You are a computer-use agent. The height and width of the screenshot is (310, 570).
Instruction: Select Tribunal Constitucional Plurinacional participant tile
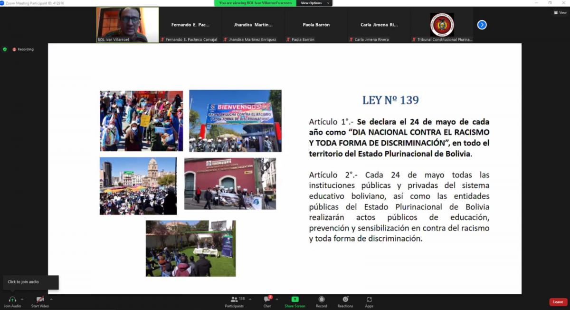[442, 25]
